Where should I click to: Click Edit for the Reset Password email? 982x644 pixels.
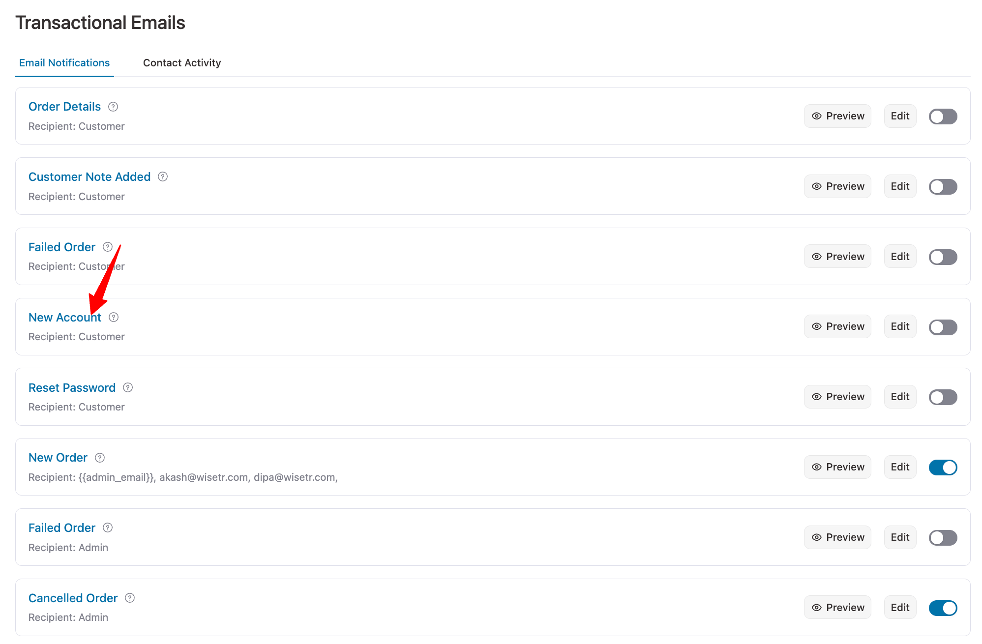tap(899, 397)
